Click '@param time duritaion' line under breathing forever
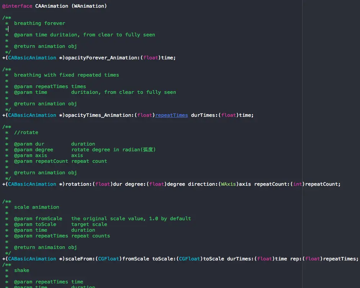 (x=85, y=35)
